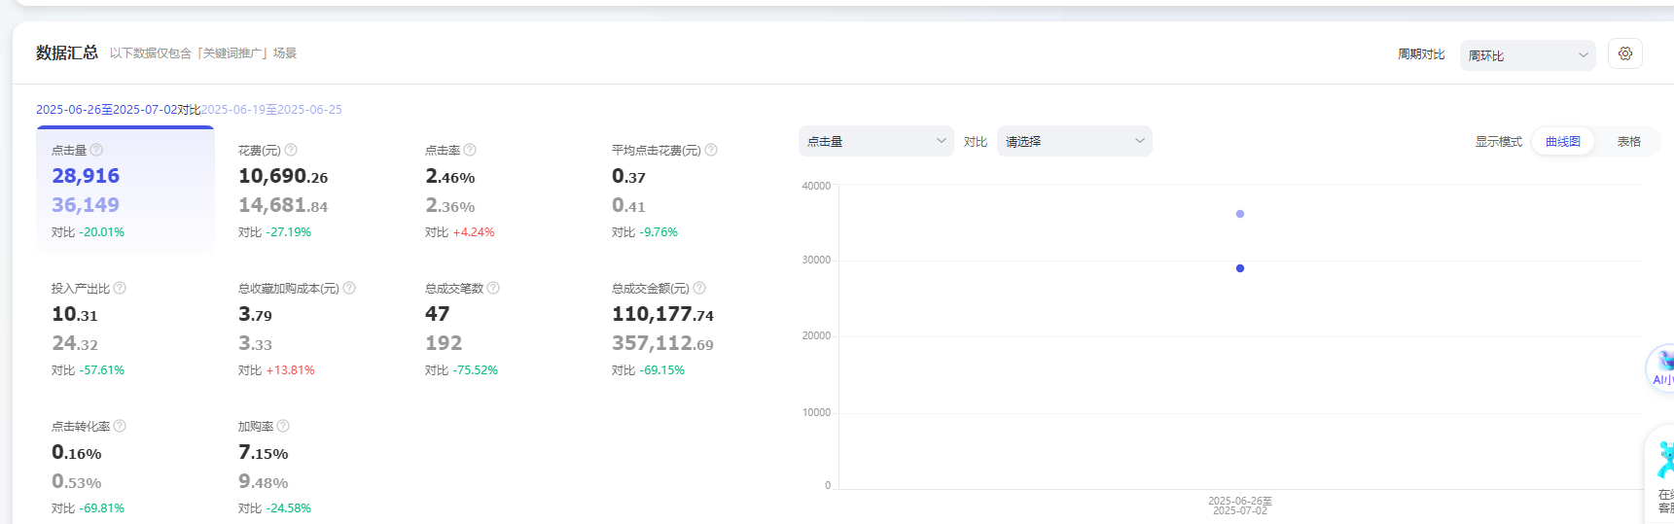Click help icon beside 总成交笔数

[493, 289]
